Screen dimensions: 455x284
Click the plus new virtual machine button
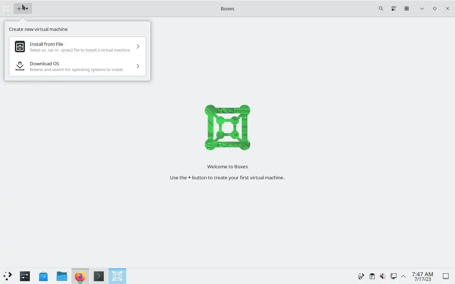[23, 9]
